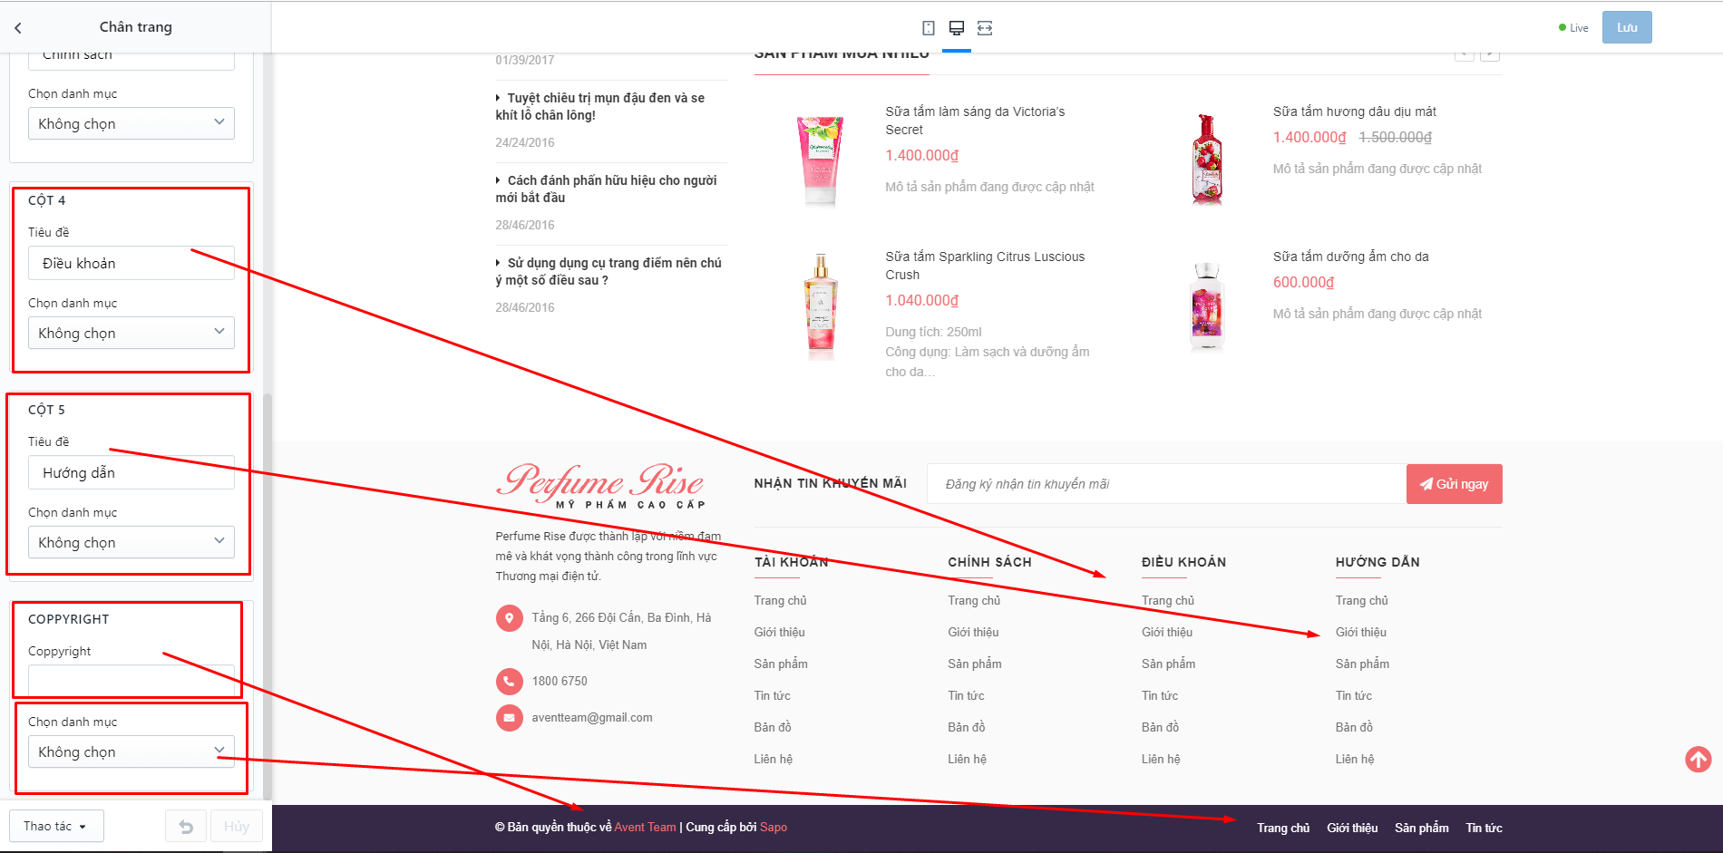Open the Sapo provider link
The image size is (1723, 853).
point(774,828)
